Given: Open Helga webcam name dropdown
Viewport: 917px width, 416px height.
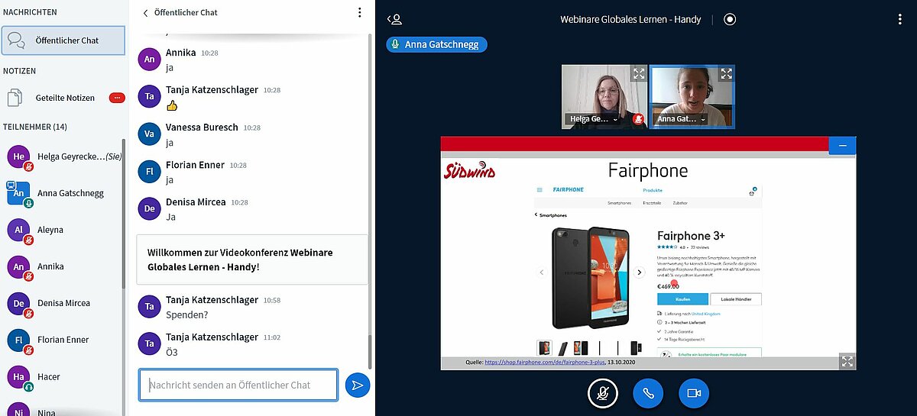Looking at the screenshot, I should click(593, 119).
